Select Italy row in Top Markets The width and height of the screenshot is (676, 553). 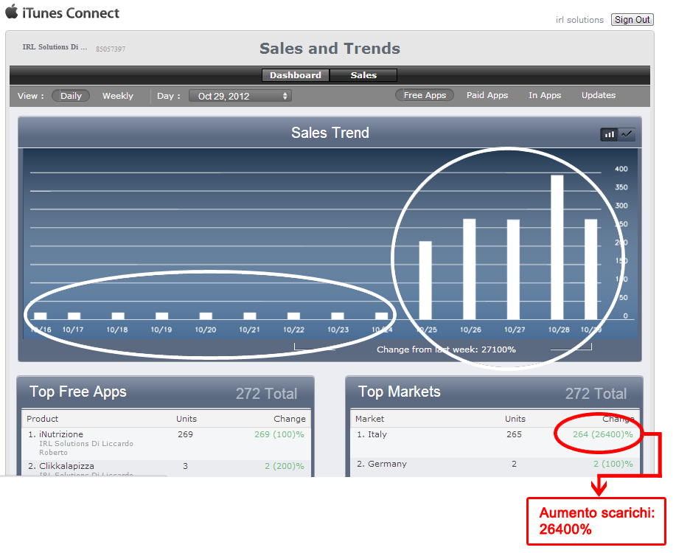point(495,442)
